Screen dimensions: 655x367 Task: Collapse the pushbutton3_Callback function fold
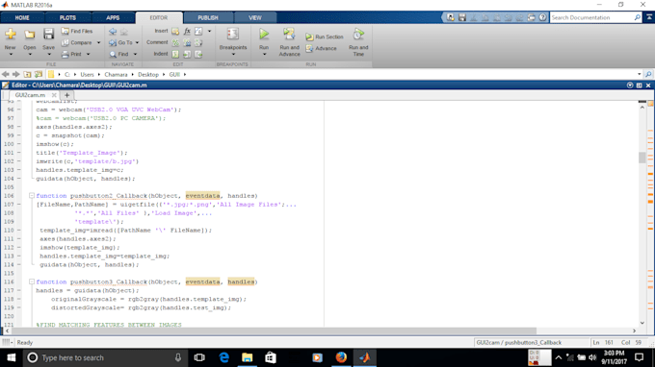click(x=32, y=281)
